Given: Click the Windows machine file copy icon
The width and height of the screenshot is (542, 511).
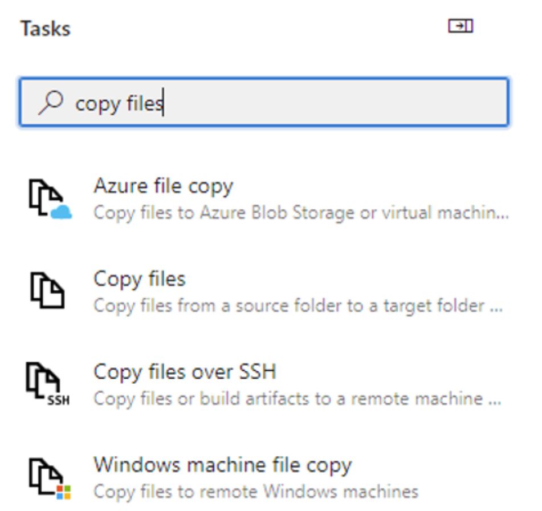Looking at the screenshot, I should (x=50, y=479).
